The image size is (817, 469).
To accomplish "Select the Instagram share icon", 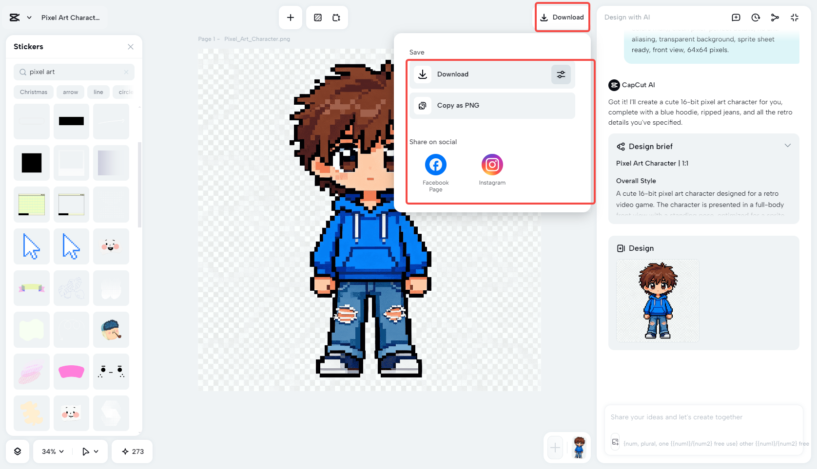I will [x=492, y=165].
